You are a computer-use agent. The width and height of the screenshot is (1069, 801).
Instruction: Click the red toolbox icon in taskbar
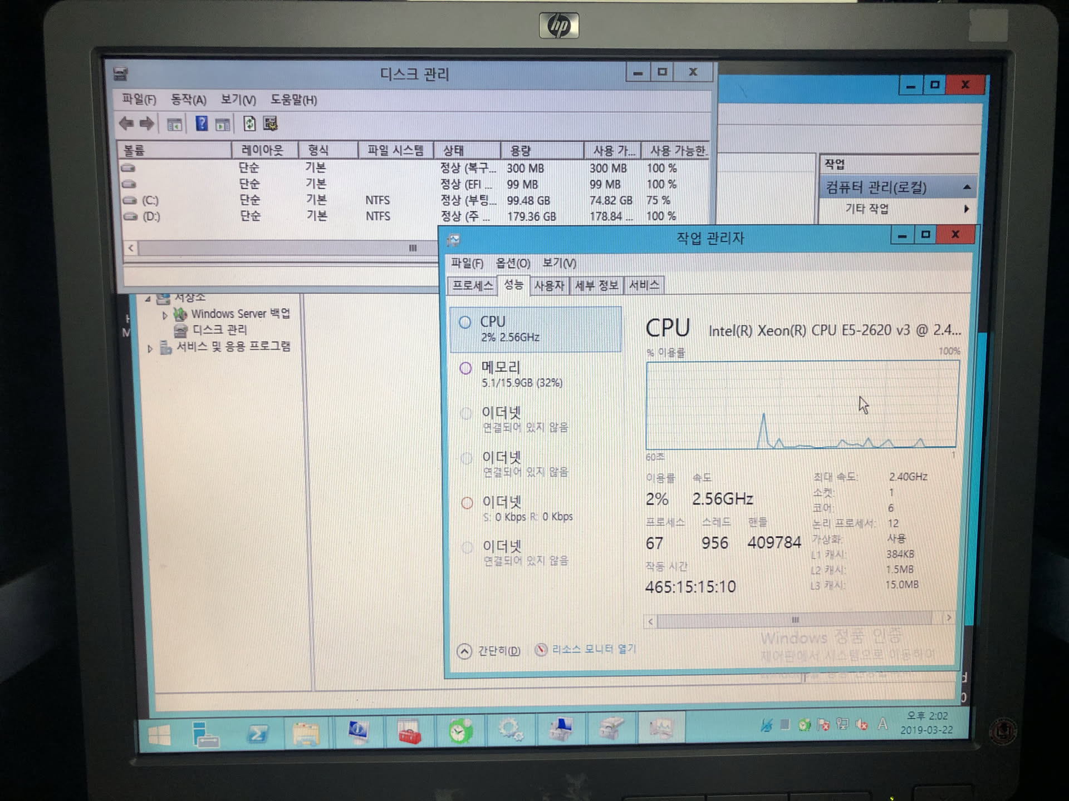click(410, 733)
